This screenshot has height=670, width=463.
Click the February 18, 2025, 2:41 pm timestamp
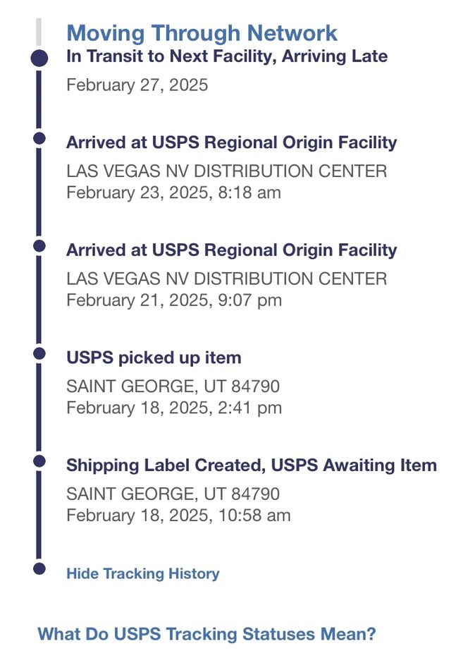(173, 408)
